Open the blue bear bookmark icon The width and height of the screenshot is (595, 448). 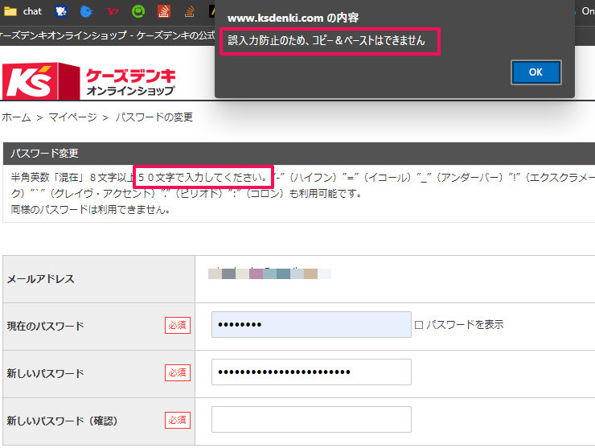[x=61, y=11]
